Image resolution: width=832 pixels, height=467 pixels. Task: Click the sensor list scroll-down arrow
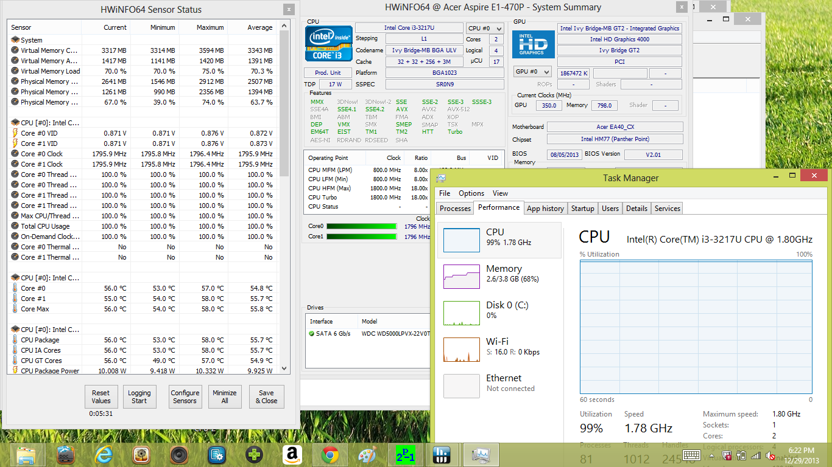point(284,368)
